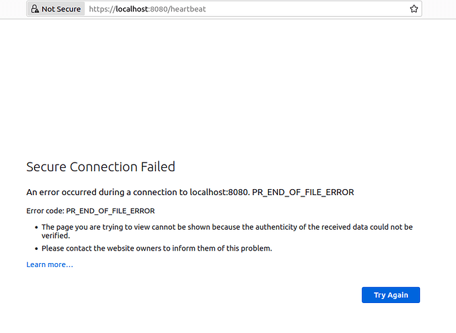Click the PR_END_OF_FILE_ERROR code after Error code
The width and height of the screenshot is (456, 333).
click(x=110, y=211)
